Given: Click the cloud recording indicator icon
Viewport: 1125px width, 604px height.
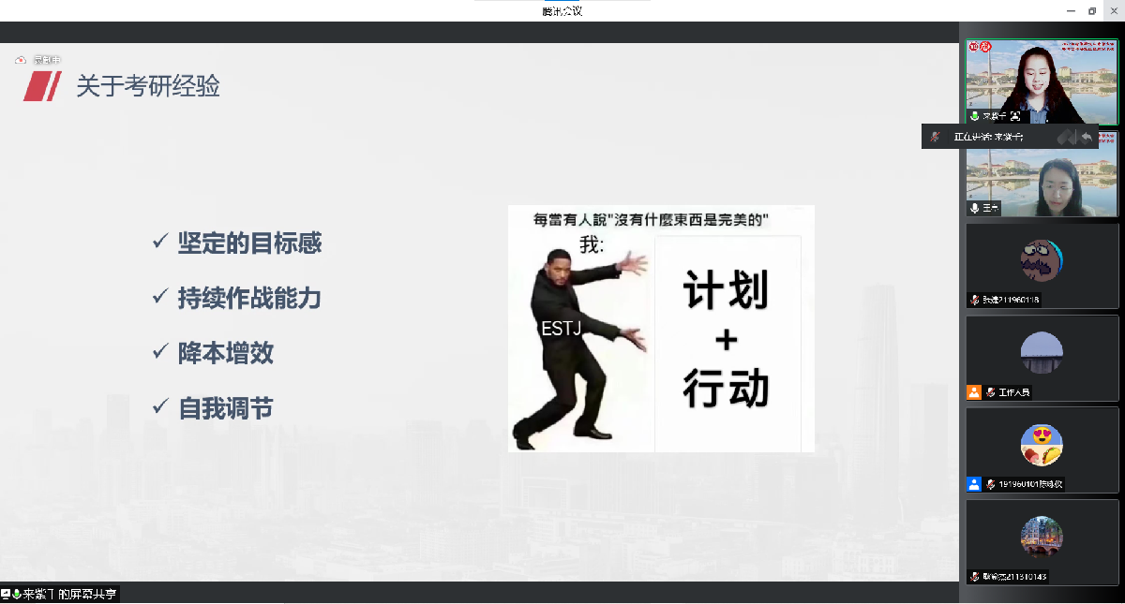Looking at the screenshot, I should click(x=21, y=60).
